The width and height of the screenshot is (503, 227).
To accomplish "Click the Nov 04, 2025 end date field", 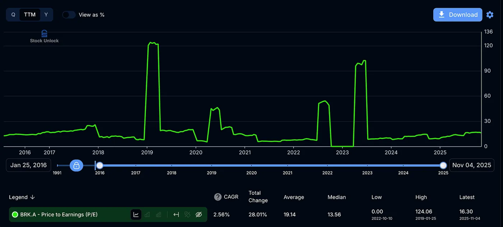I will pyautogui.click(x=471, y=165).
